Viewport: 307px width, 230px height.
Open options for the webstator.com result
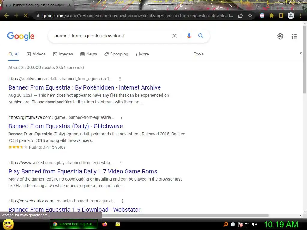pyautogui.click(x=123, y=201)
